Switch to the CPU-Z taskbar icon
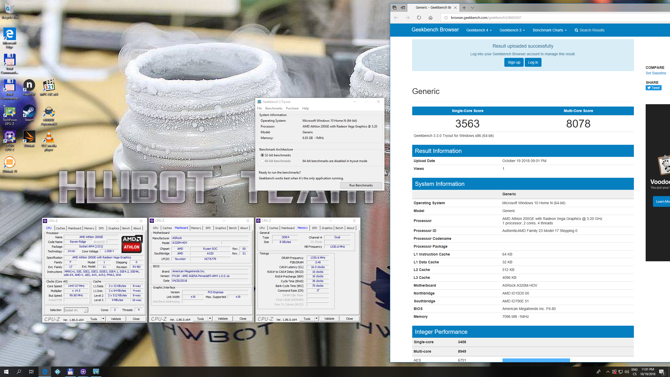This screenshot has height=377, width=670. coord(83,372)
